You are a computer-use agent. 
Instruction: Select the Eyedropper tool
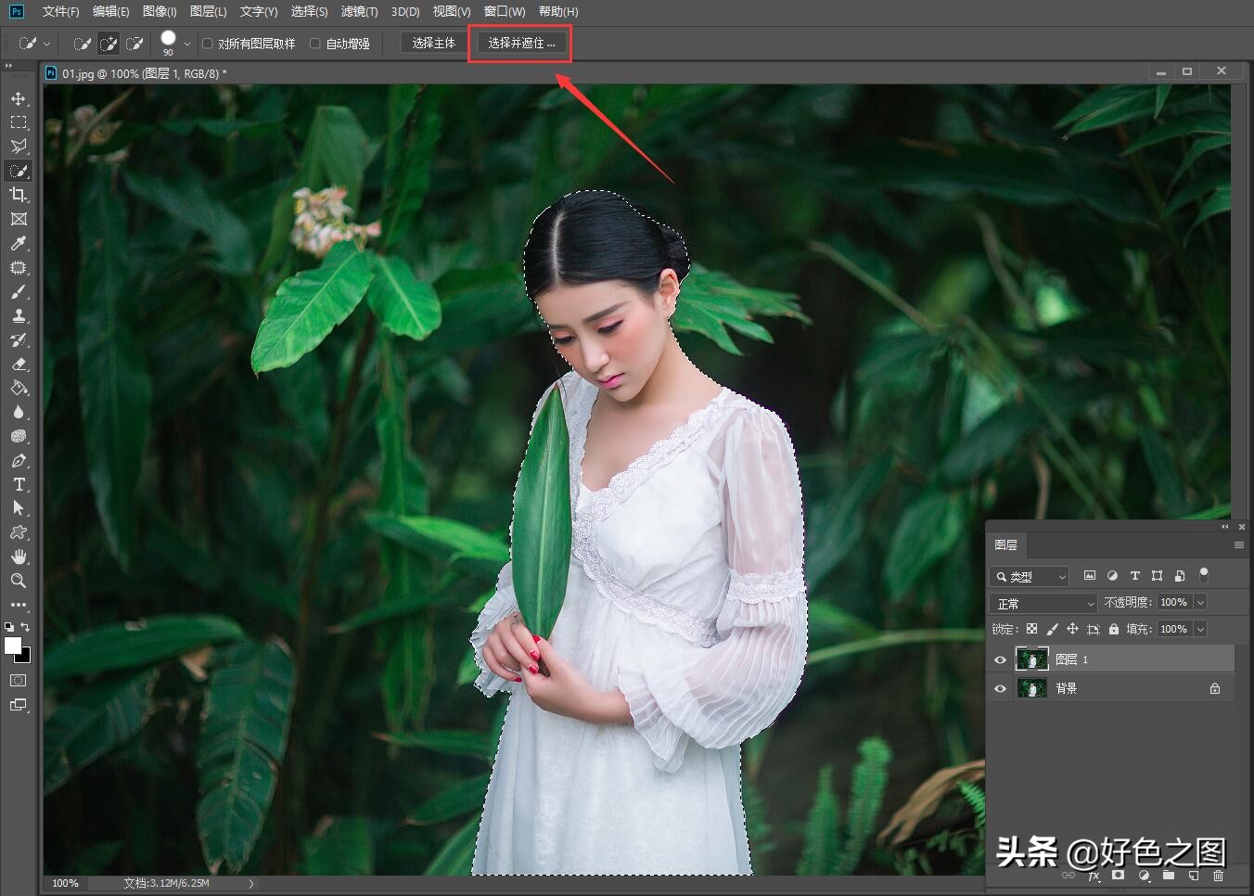click(x=19, y=243)
